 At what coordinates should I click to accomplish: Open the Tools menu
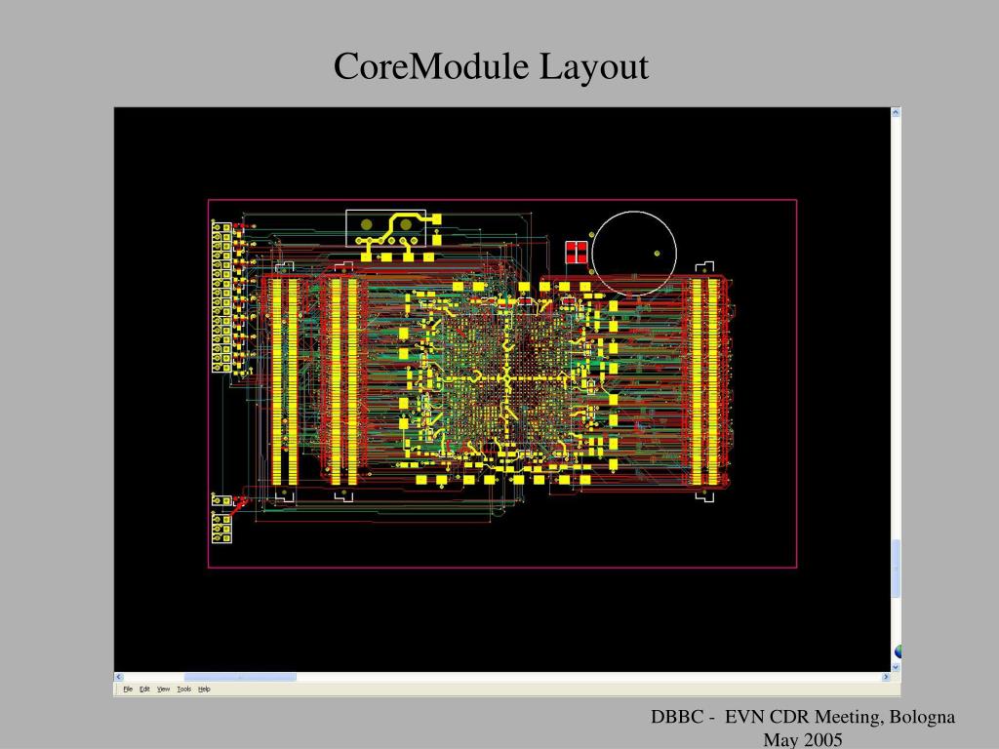click(184, 690)
